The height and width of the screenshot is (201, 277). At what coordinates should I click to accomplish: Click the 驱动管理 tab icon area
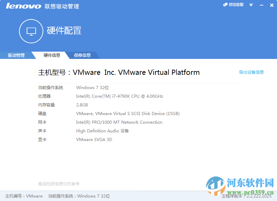click(x=16, y=55)
